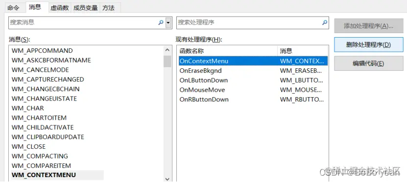The width and height of the screenshot is (407, 182).
Task: Click the message list scroll-up arrow
Action: point(168,50)
